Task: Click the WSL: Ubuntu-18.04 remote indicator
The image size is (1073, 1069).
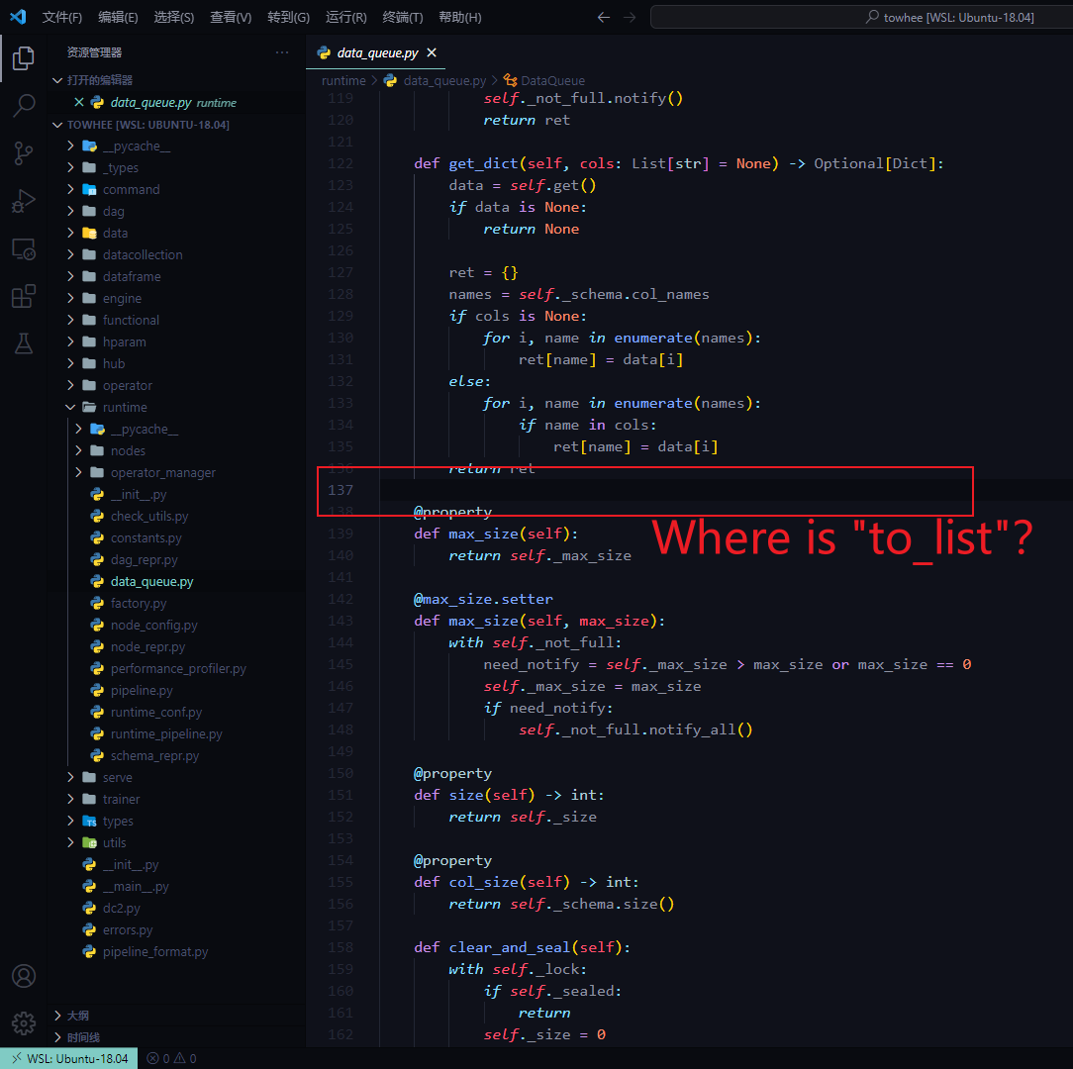Action: click(68, 1058)
